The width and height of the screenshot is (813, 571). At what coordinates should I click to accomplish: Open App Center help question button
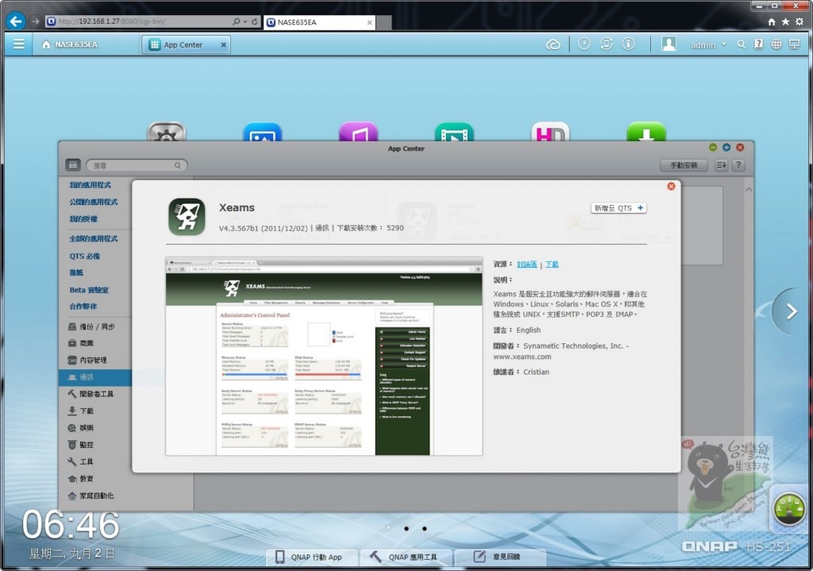coord(738,165)
